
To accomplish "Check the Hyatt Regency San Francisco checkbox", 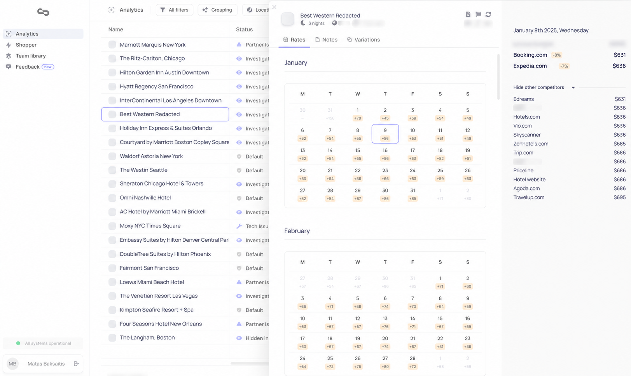I will (x=112, y=87).
